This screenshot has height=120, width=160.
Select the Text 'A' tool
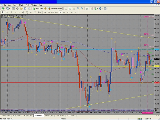31,12
